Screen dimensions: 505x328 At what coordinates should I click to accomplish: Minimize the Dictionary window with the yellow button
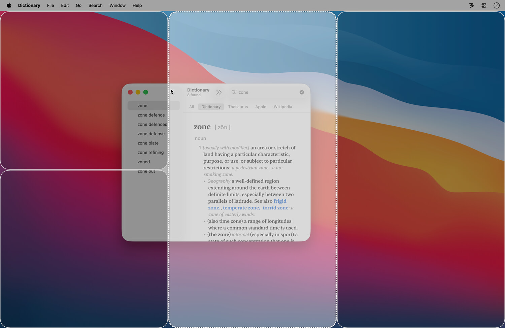[138, 92]
